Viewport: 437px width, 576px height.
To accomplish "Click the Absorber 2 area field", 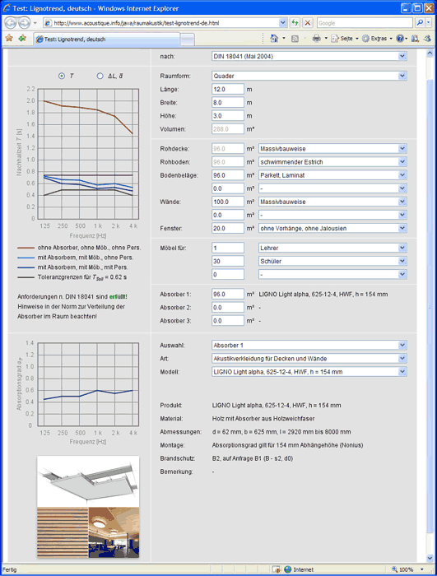I will point(228,308).
